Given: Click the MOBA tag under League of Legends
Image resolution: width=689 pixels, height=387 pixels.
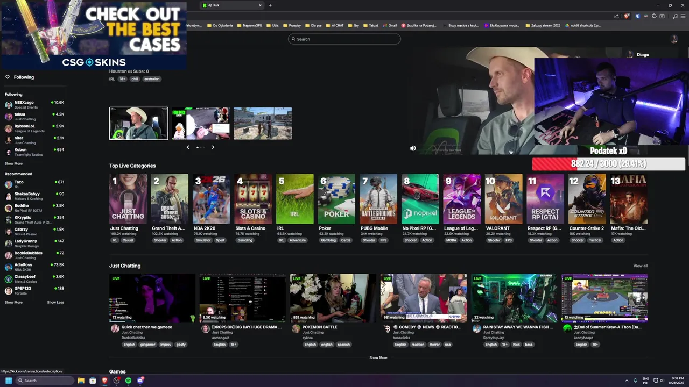Looking at the screenshot, I should point(450,240).
